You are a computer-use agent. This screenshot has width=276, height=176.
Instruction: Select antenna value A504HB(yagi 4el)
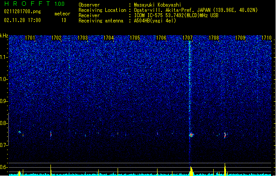[x=155, y=21]
